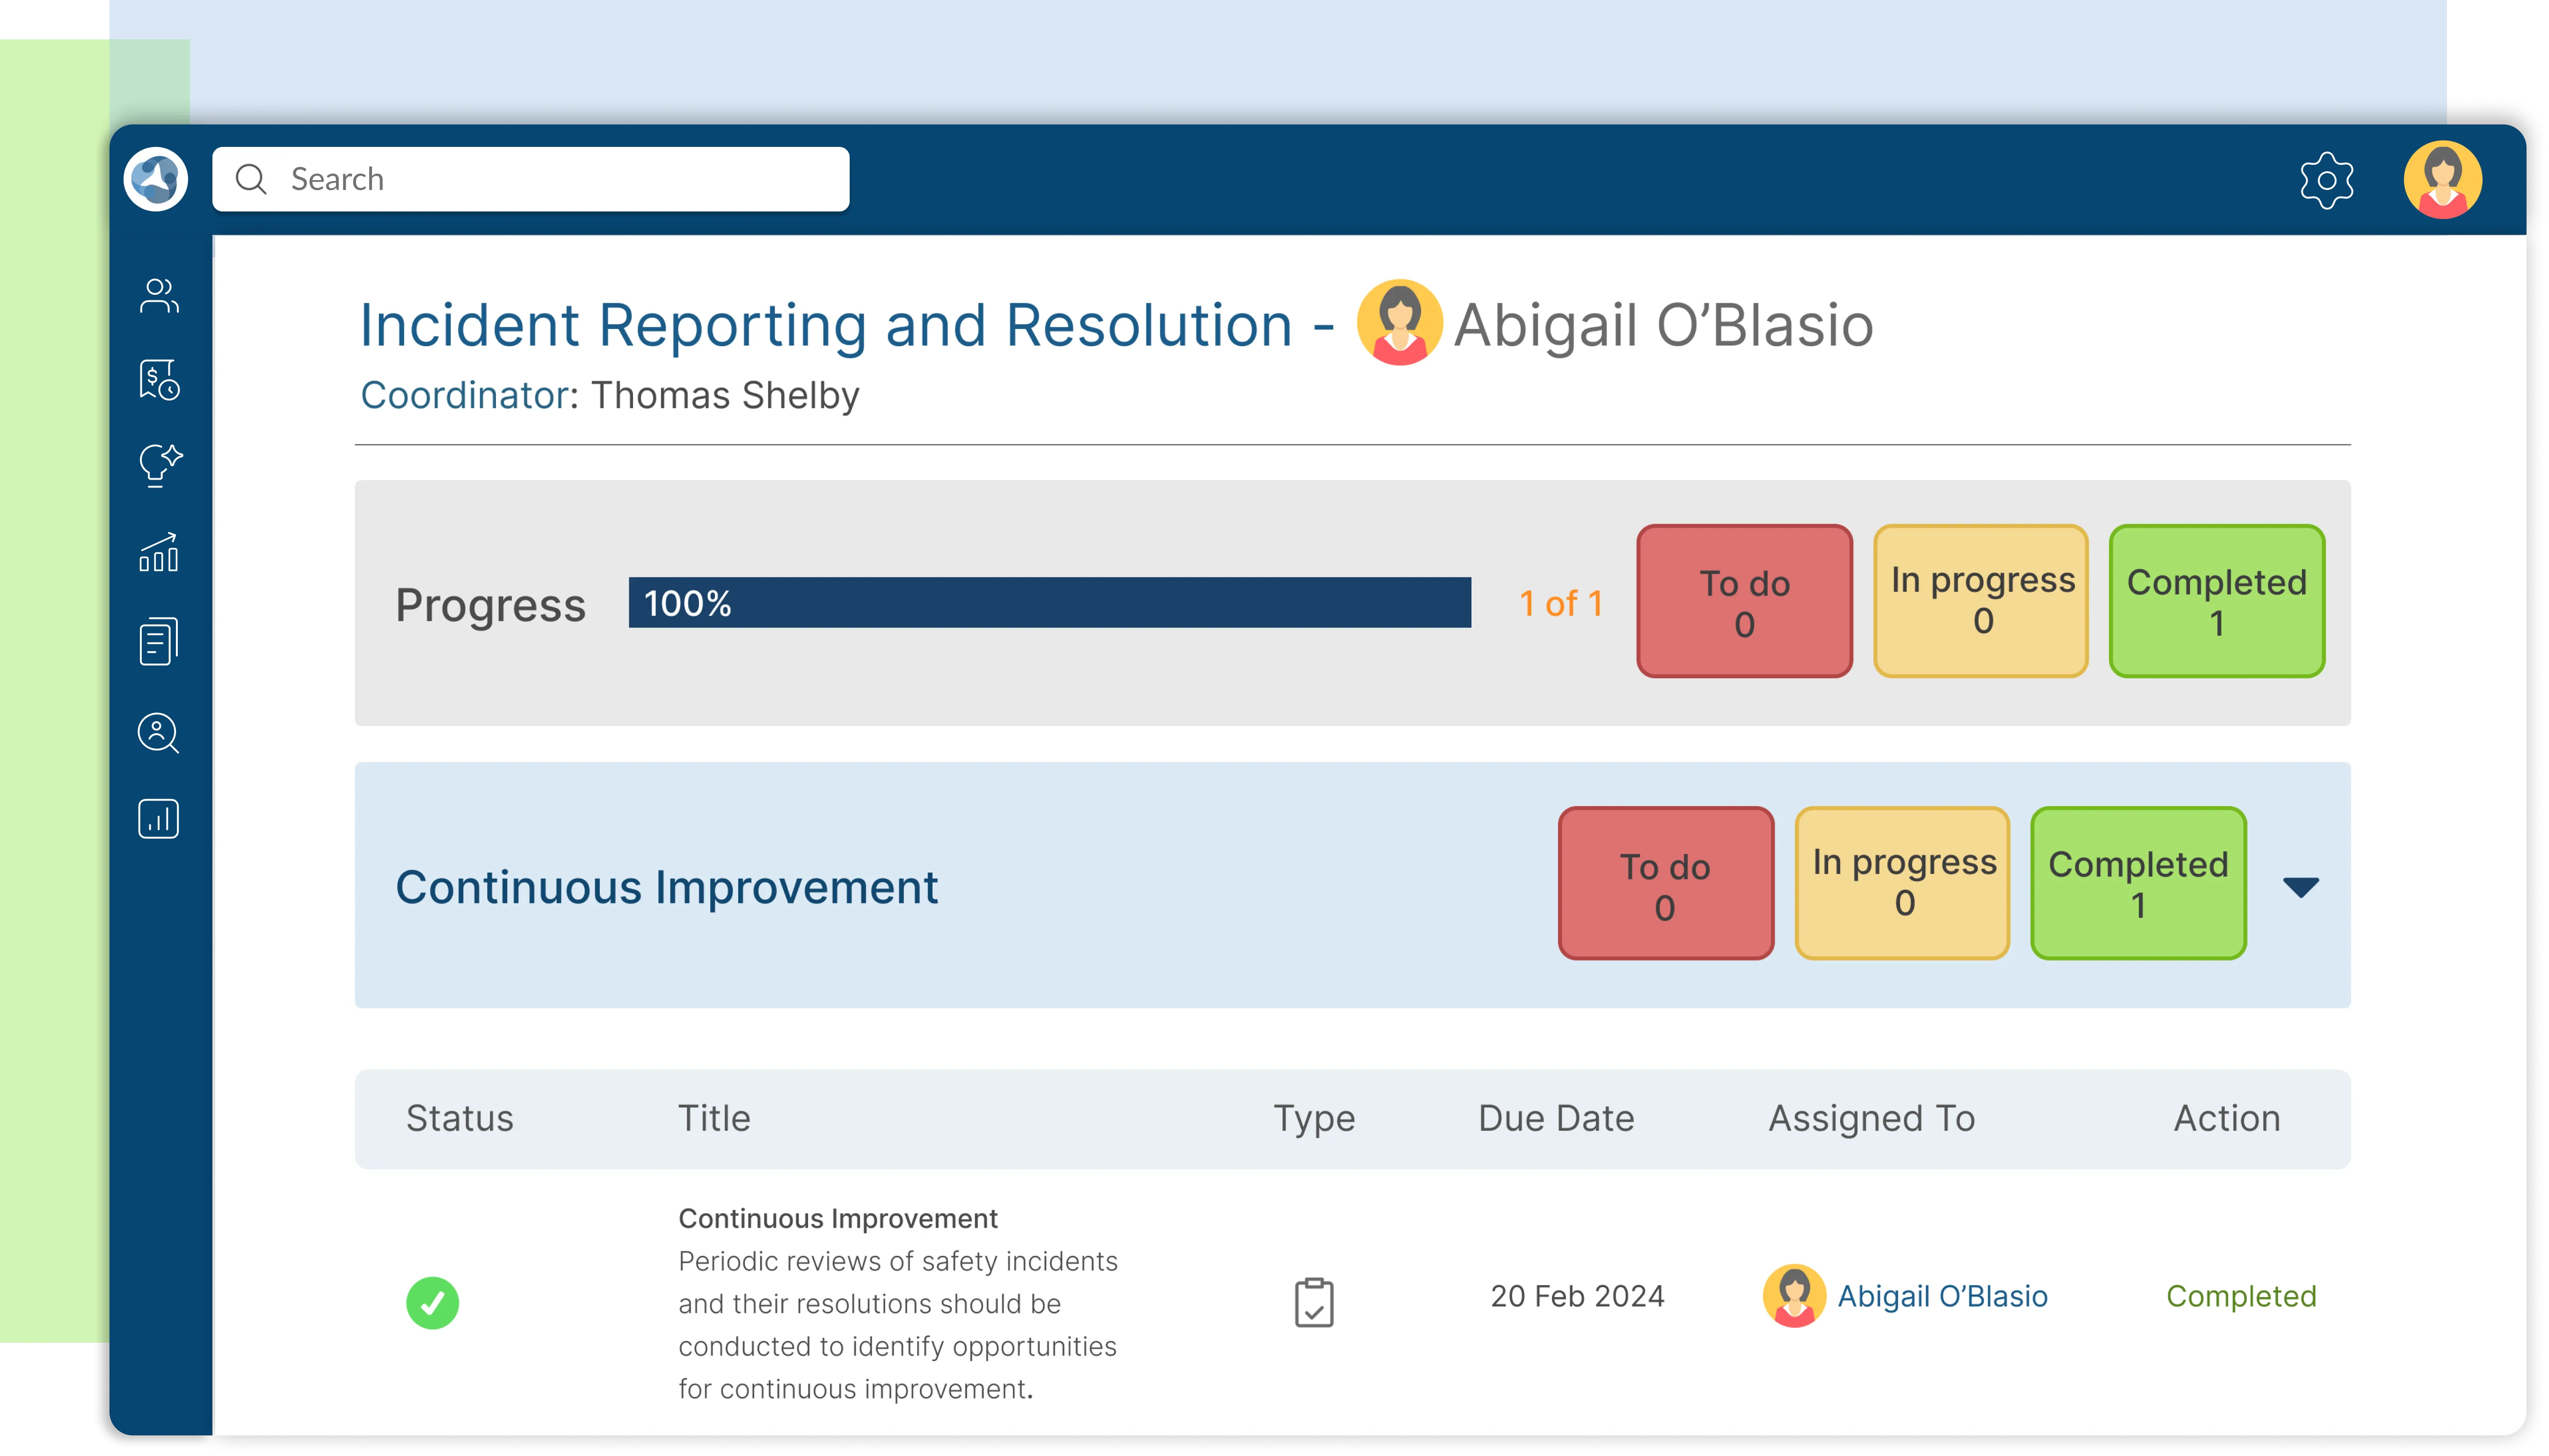Select the Continuous Improvement In progress tile
The width and height of the screenshot is (2549, 1456).
(1903, 883)
